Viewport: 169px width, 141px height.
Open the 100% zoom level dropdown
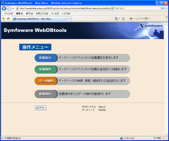pos(164,138)
